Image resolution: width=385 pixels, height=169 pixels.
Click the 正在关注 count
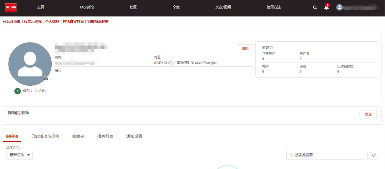click(263, 59)
